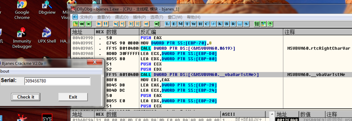Click Google Chrome desktop icon
The image size is (352, 121).
(22, 10)
